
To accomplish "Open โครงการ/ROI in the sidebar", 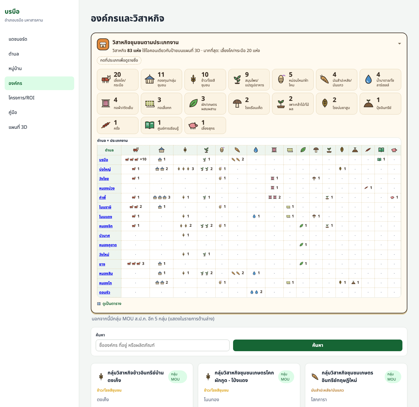I will click(x=39, y=98).
